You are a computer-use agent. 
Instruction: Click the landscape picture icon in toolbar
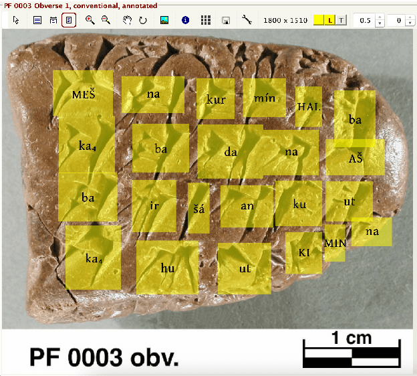164,21
